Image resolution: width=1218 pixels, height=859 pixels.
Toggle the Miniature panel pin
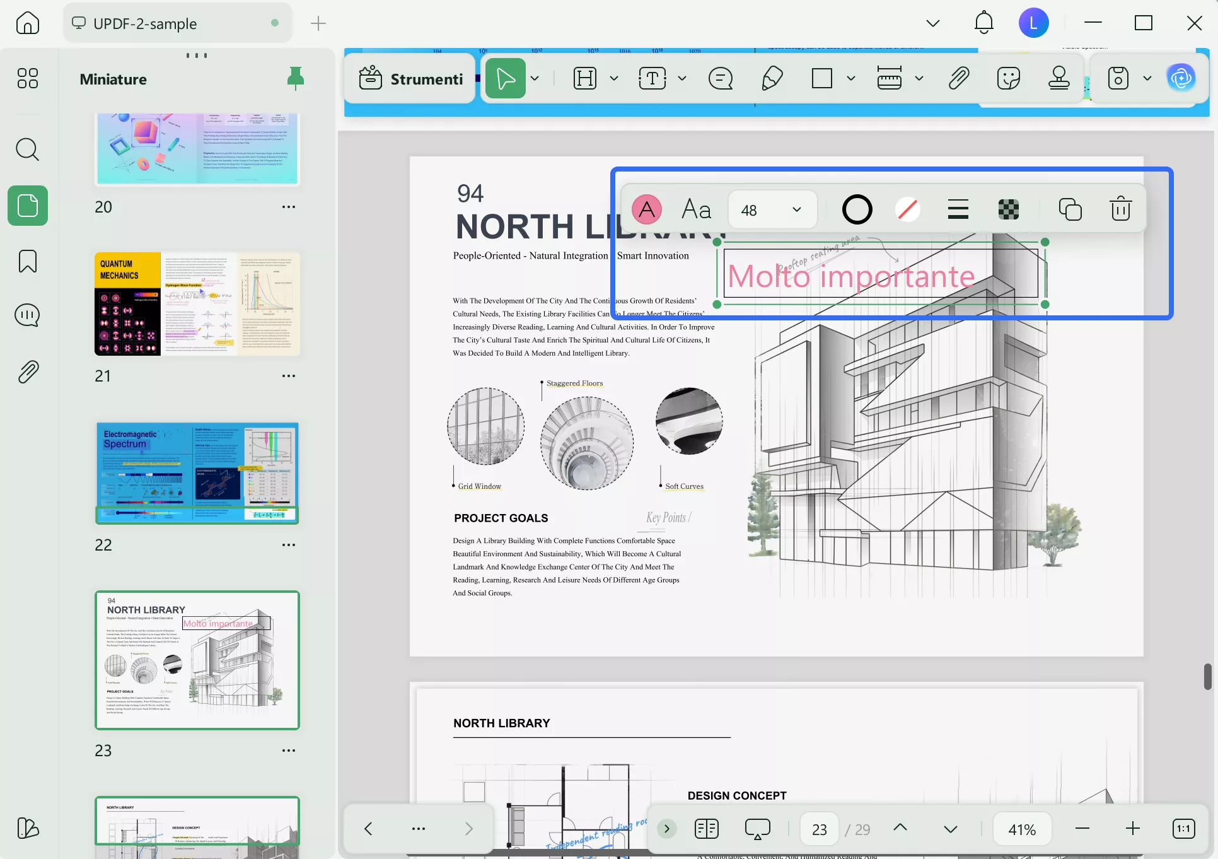[295, 79]
